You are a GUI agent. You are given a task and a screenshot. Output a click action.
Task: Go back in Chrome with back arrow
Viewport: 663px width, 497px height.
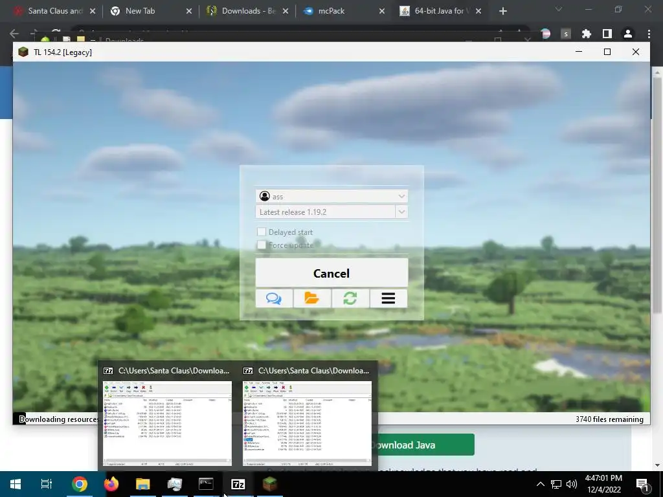tap(14, 34)
